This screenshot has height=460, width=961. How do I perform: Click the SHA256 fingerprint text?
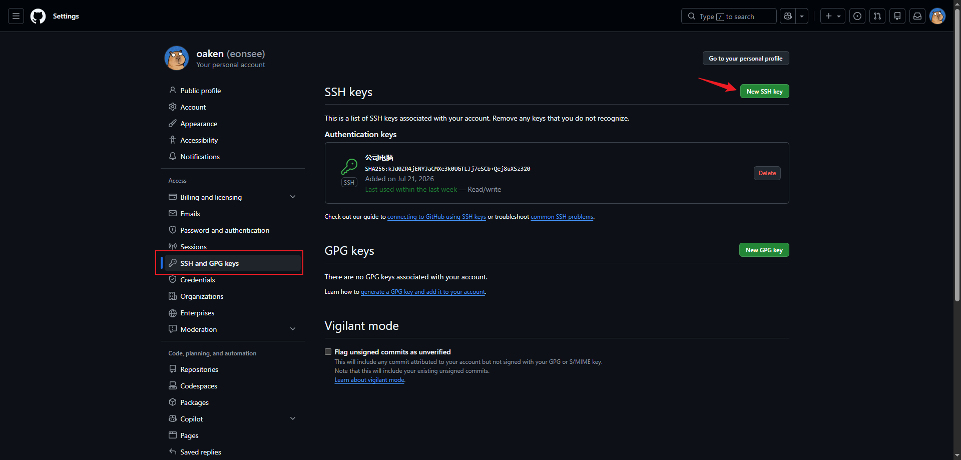447,169
